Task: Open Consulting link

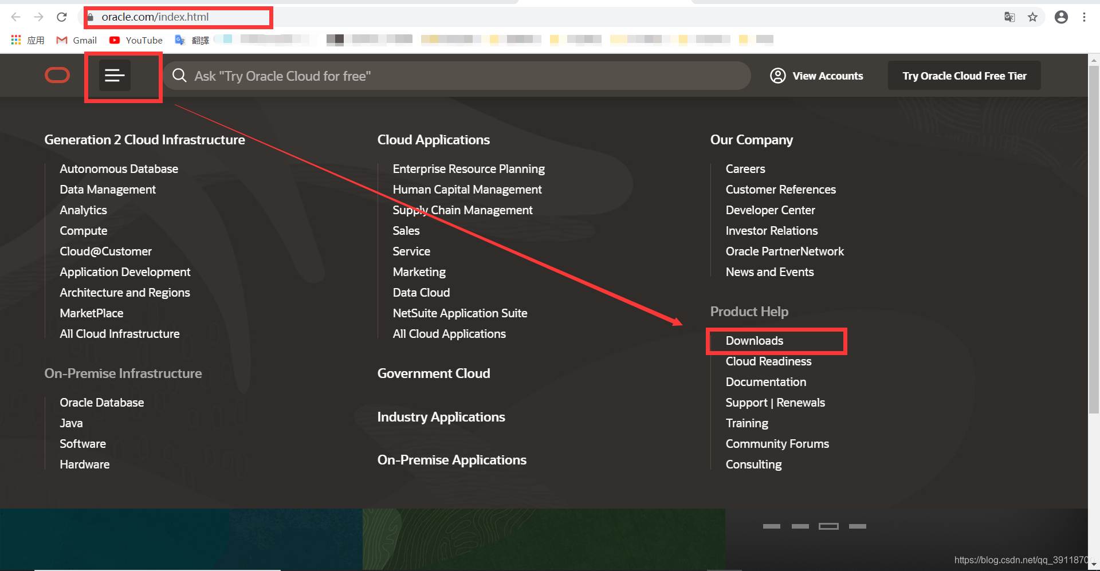Action: tap(753, 464)
